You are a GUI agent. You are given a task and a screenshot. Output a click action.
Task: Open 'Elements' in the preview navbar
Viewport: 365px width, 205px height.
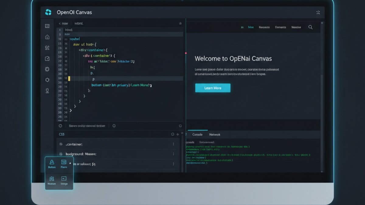point(280,27)
